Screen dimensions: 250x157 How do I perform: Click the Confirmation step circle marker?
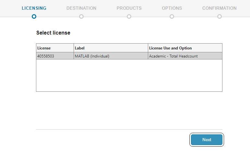(220, 16)
